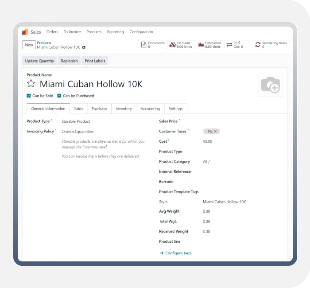Open In/Out transfers smart button
The width and height of the screenshot is (310, 288).
coord(238,45)
